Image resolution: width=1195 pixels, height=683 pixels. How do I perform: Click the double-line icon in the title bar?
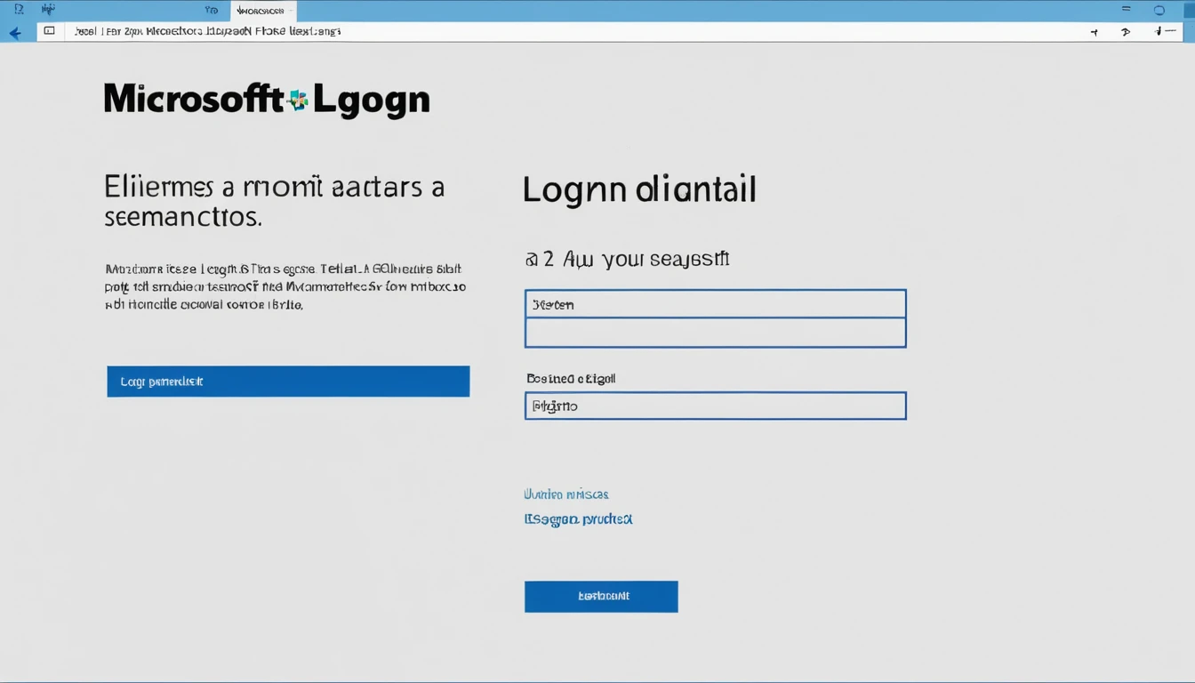1127,10
